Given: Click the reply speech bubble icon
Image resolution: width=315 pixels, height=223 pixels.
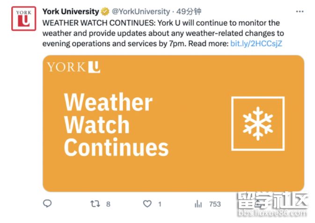Looking at the screenshot, I should click(47, 204).
